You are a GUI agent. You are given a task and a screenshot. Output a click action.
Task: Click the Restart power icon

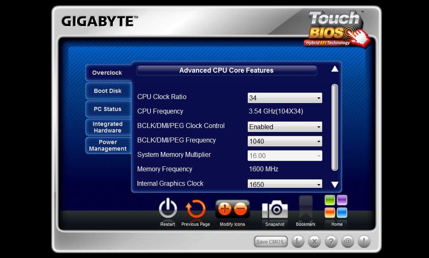pos(168,209)
